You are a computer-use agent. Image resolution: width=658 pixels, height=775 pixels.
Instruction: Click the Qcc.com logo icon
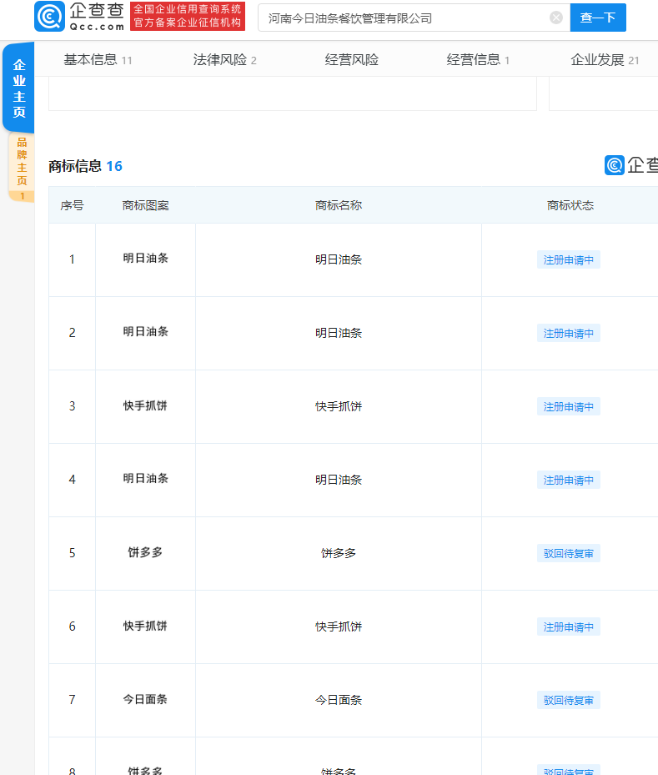49,17
